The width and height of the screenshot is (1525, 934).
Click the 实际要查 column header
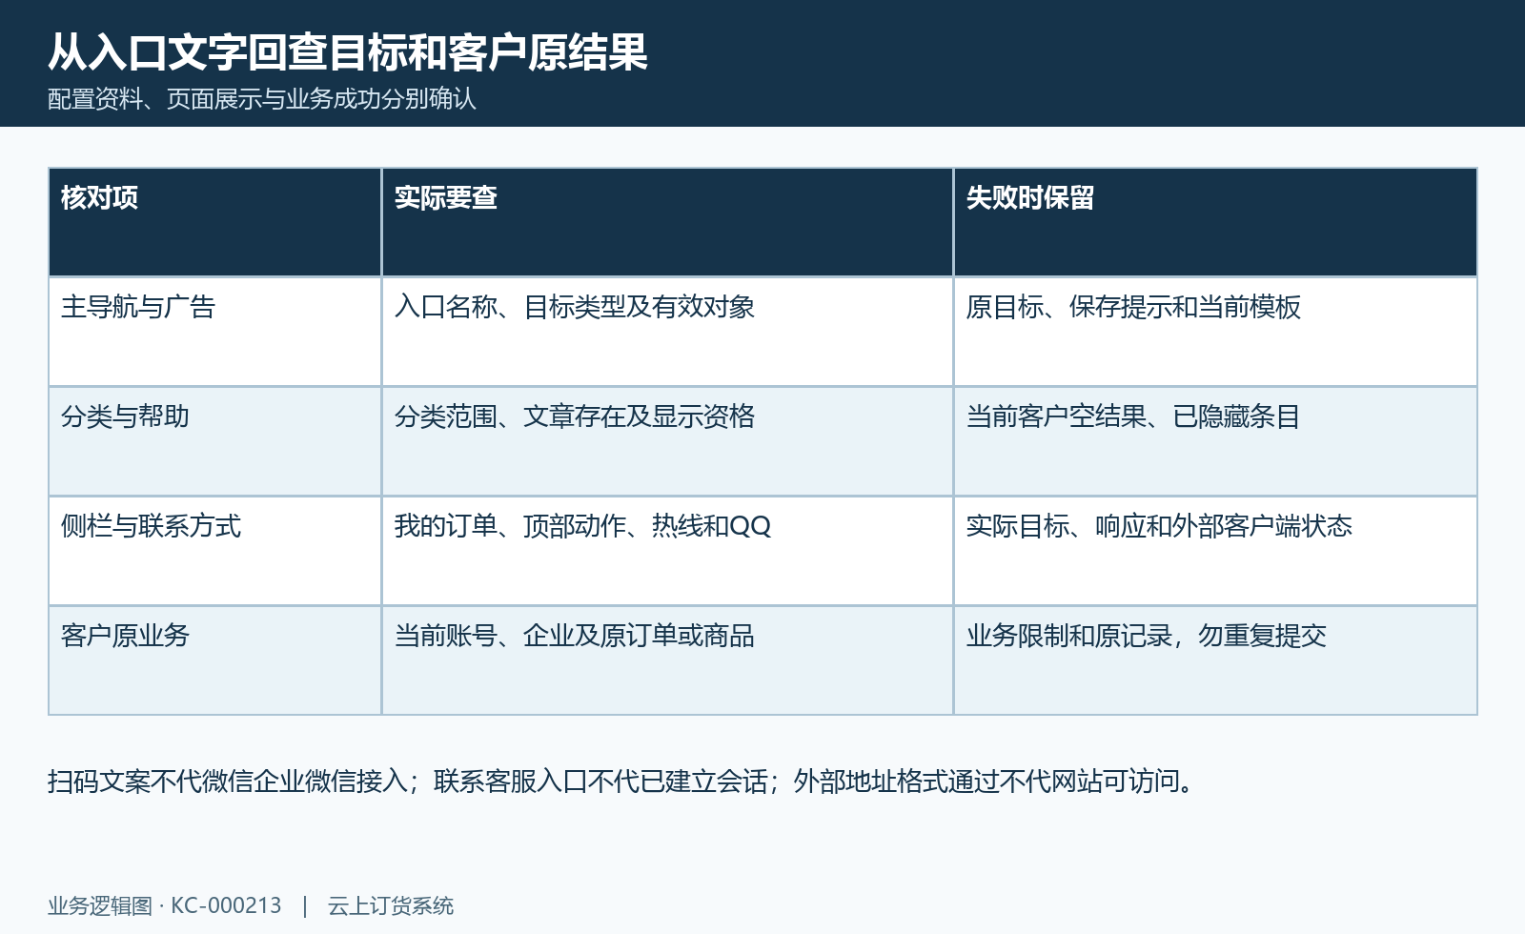(x=667, y=222)
